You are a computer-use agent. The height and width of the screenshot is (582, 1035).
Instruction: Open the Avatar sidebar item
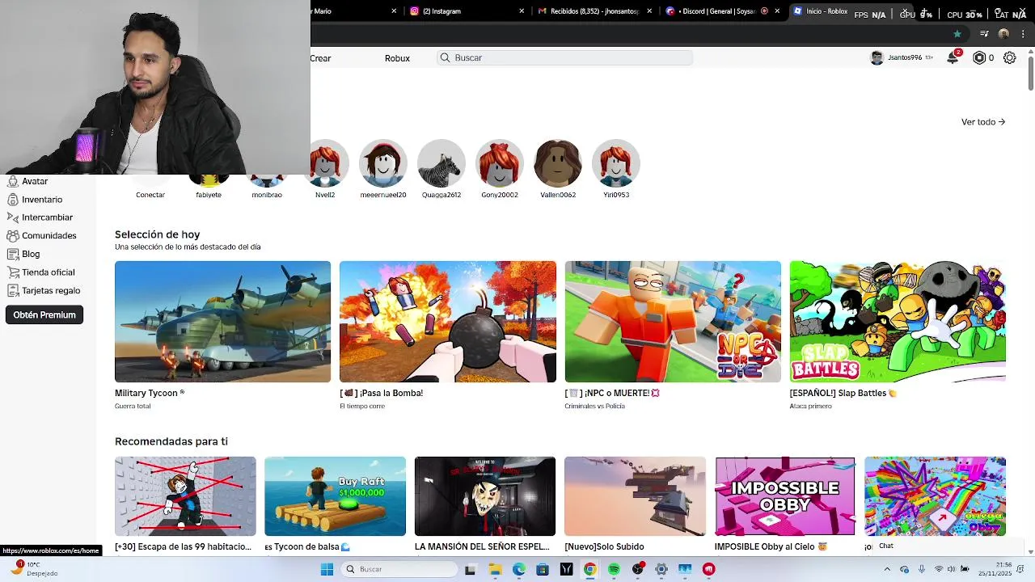click(x=27, y=181)
